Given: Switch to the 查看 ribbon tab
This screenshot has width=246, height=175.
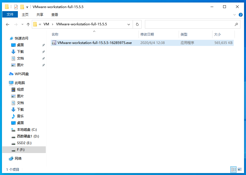Looking at the screenshot, I should 55,14.
